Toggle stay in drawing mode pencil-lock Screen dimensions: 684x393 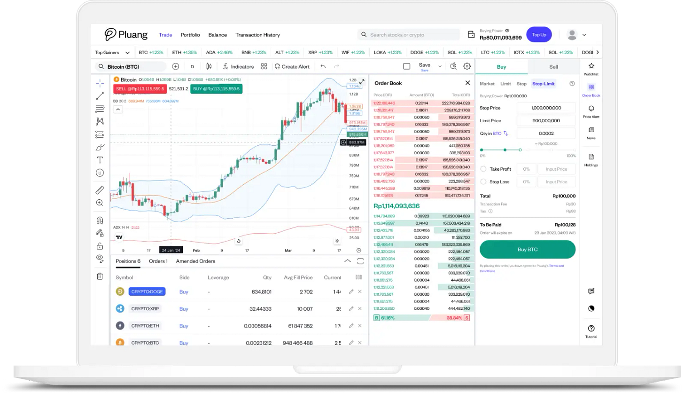click(100, 233)
